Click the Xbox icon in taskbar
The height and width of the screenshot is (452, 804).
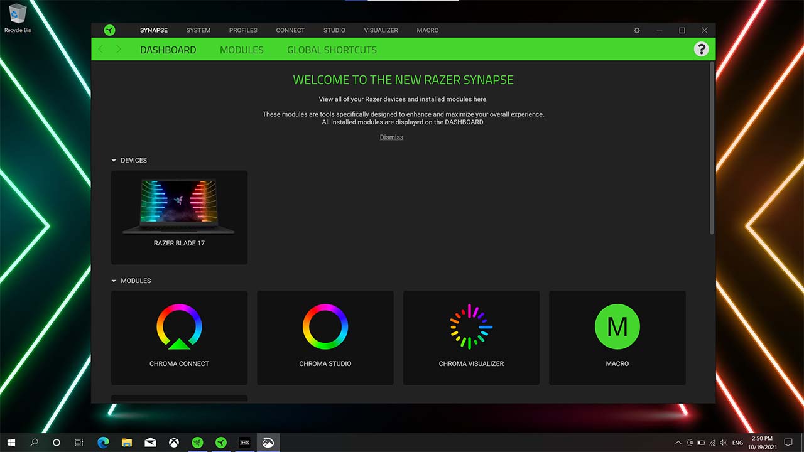tap(173, 443)
